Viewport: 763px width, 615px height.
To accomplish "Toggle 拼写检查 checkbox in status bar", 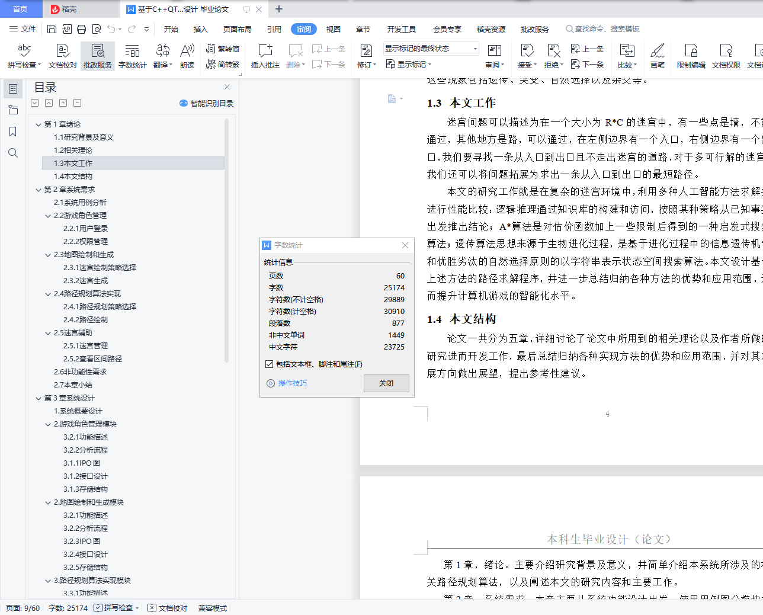I will click(x=98, y=608).
